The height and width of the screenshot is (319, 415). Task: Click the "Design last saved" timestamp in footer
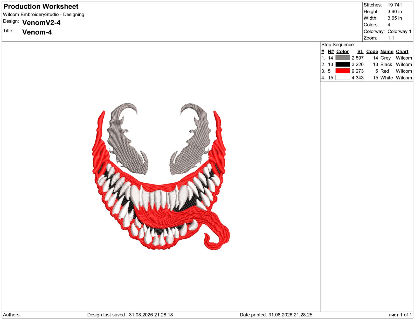coord(130,315)
